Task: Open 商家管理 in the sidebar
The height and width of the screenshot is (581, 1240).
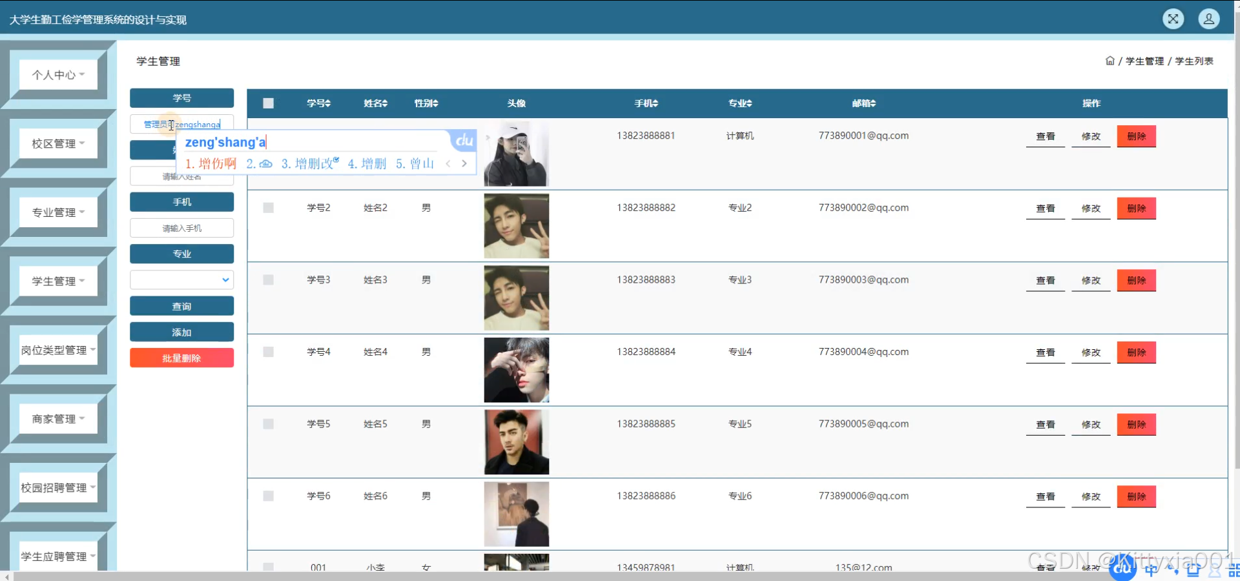Action: (x=58, y=419)
